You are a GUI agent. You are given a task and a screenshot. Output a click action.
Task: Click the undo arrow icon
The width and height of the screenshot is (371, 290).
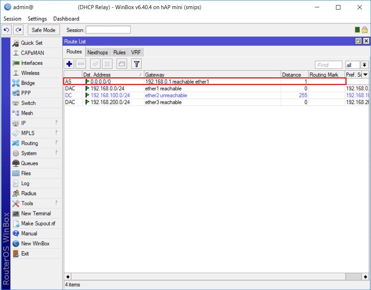point(7,30)
